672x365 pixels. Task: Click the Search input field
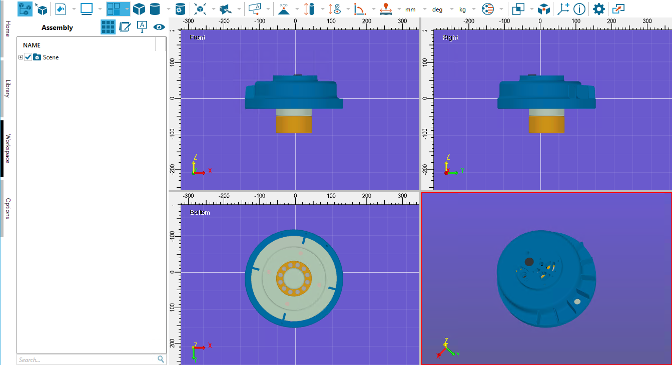coord(85,359)
